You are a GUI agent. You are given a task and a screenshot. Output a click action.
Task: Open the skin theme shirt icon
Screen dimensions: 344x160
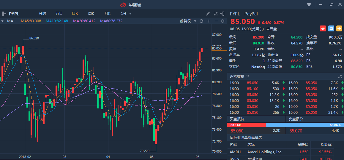(x=309, y=4)
